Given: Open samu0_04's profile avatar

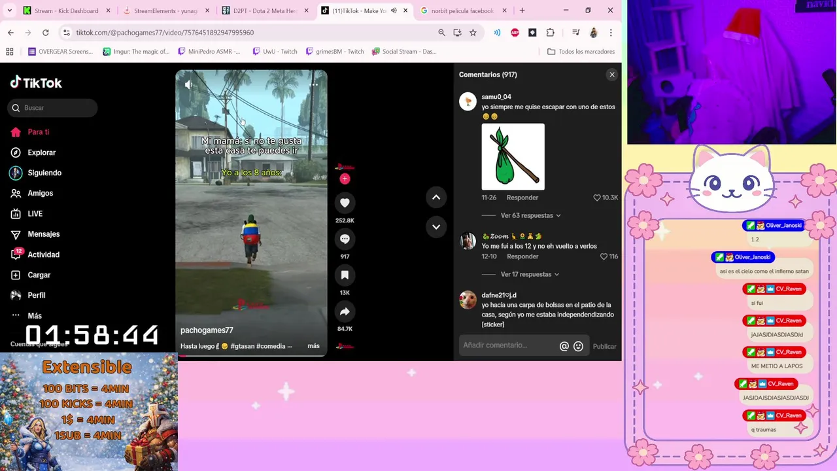Looking at the screenshot, I should tap(468, 101).
